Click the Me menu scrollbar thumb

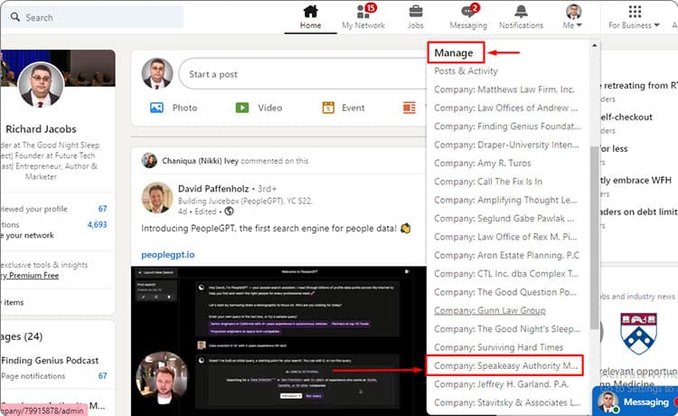click(x=595, y=237)
